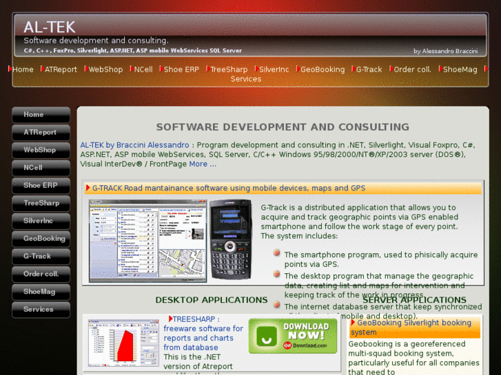This screenshot has width=501, height=375.
Task: Click the red arrow icon beside G-TRACK heading
Action: (x=88, y=188)
